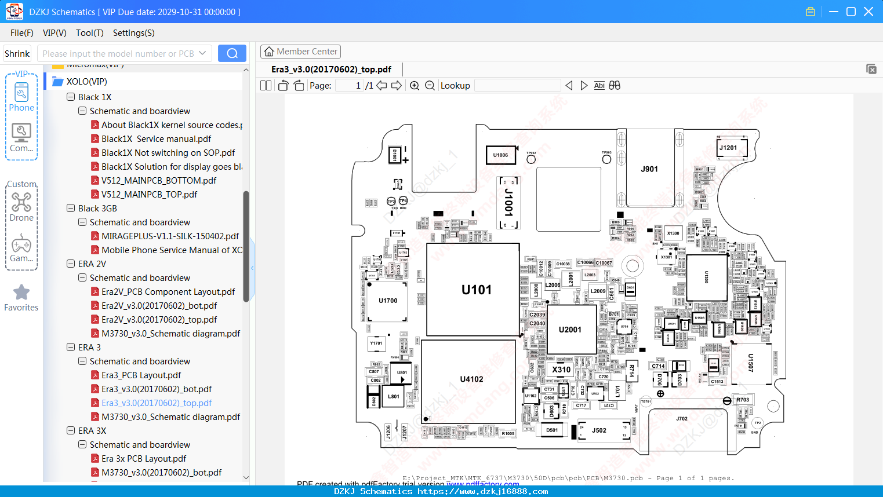The image size is (883, 497).
Task: Click PDF icon beside Era3_PCB Layout.pdf
Action: coord(95,375)
